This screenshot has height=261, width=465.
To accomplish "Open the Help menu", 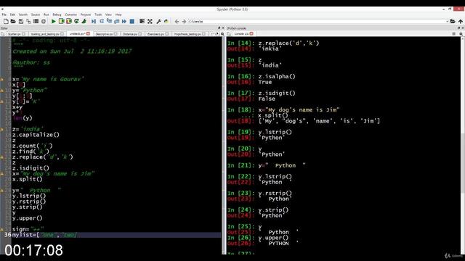I will point(118,14).
